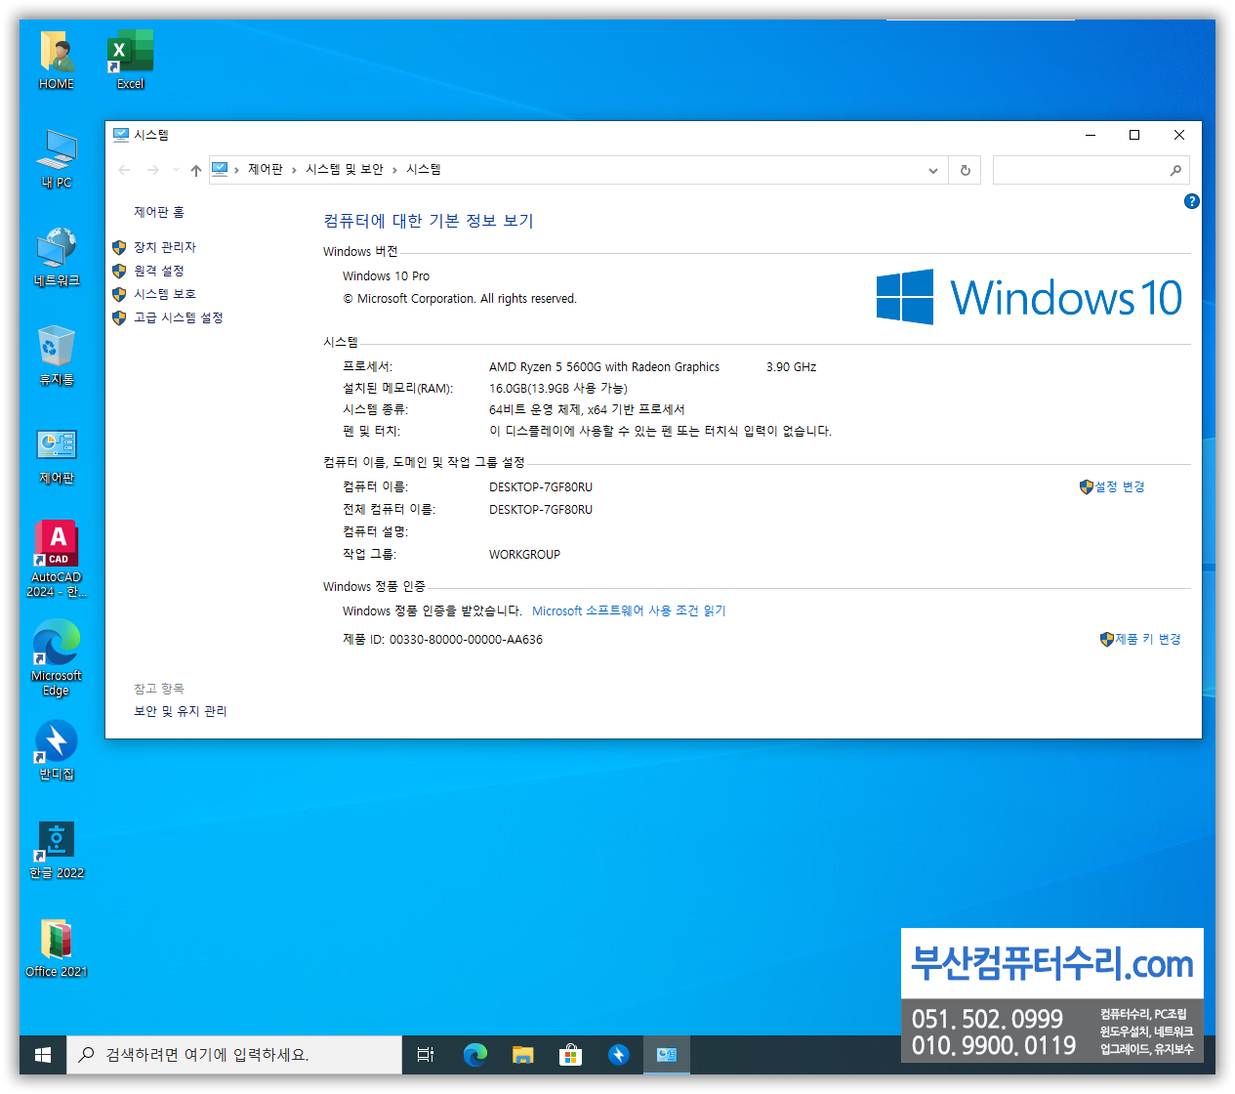Viewport: 1235px width, 1094px height.
Task: Open 고급 시스템 설정 link
Action: click(179, 317)
